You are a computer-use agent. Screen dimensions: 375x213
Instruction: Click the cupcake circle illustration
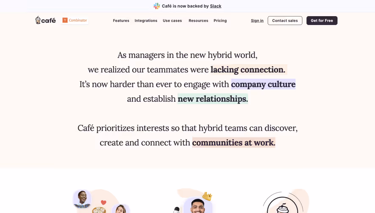283,204
